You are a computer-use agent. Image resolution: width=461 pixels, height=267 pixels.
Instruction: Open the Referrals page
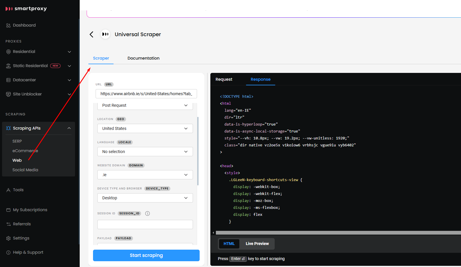click(x=22, y=224)
